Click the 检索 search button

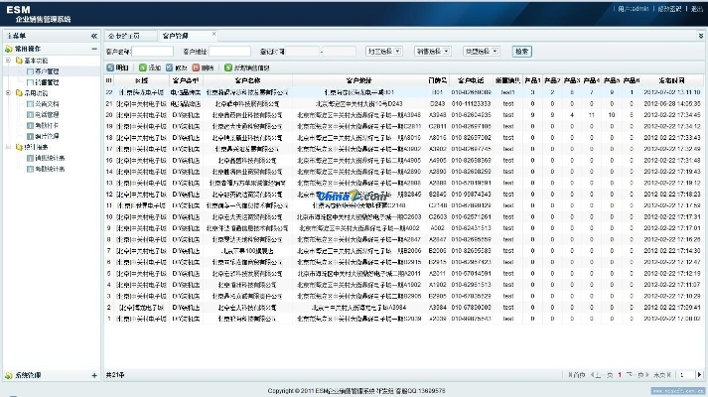(x=522, y=52)
